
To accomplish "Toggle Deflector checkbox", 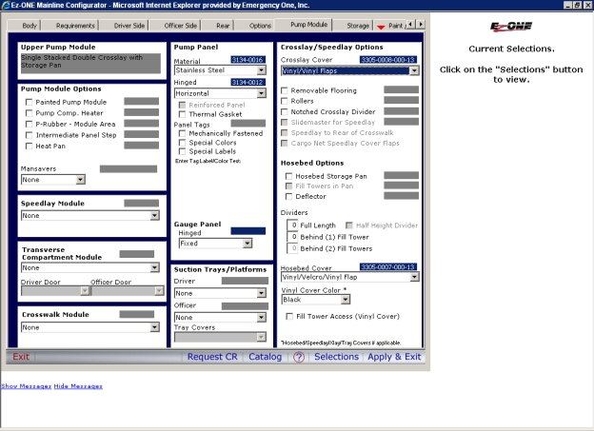I will (x=289, y=197).
